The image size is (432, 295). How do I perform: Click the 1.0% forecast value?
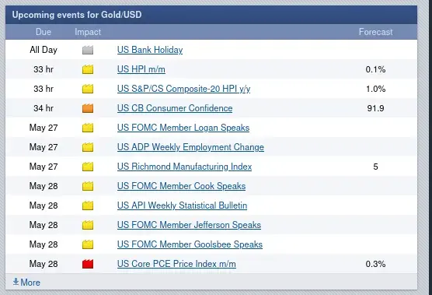[375, 89]
